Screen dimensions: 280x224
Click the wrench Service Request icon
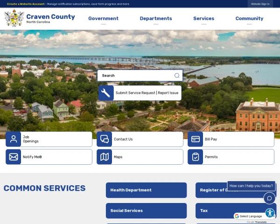click(106, 93)
